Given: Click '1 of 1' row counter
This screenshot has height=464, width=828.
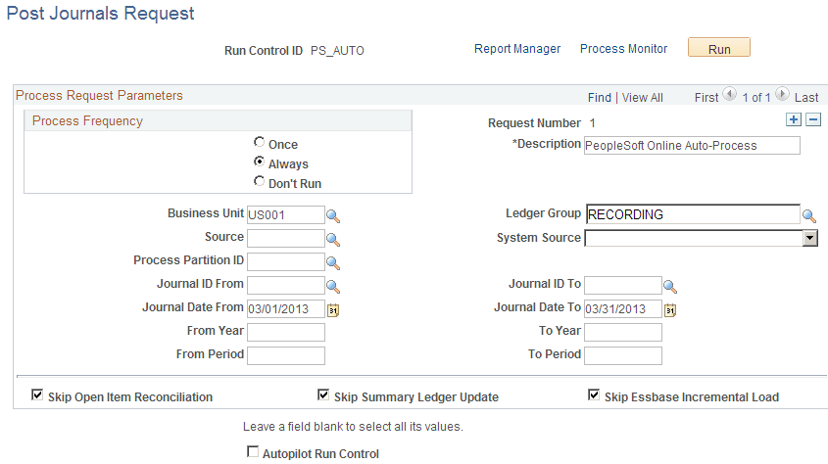Looking at the screenshot, I should pyautogui.click(x=755, y=98).
